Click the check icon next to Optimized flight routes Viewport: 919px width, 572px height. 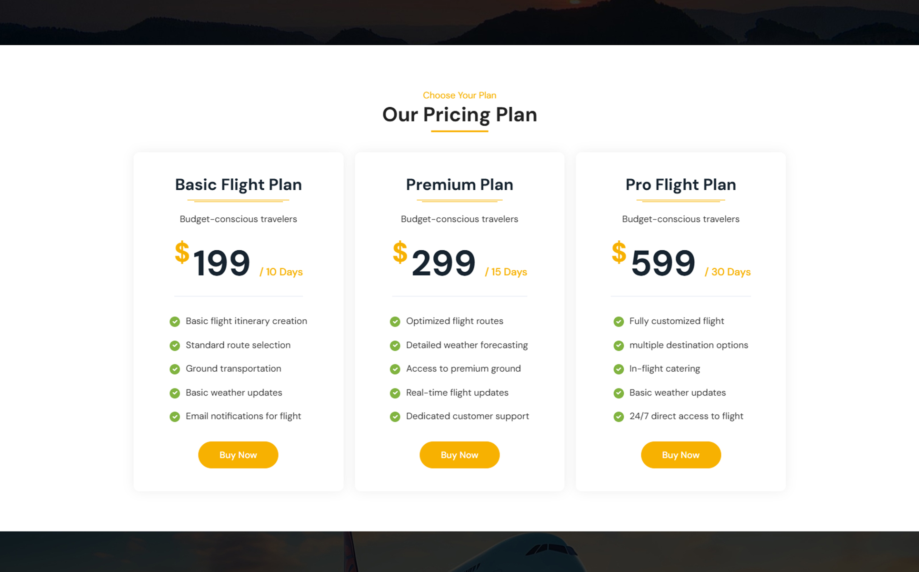pos(395,322)
